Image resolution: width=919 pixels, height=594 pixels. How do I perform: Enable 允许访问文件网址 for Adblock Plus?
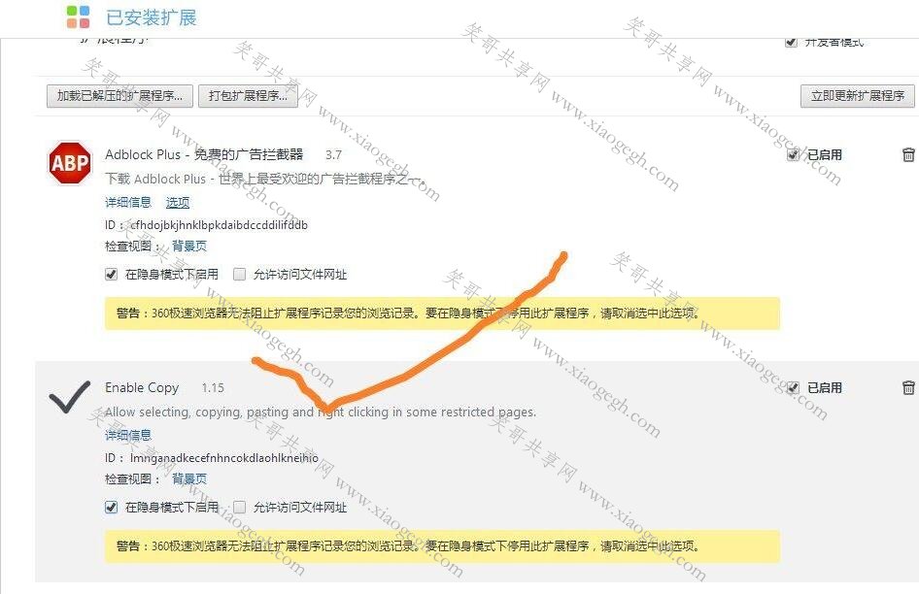239,274
